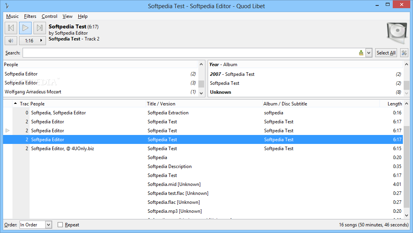Viewport: 413px width, 233px height.
Task: Open the Music menu
Action: click(x=12, y=16)
